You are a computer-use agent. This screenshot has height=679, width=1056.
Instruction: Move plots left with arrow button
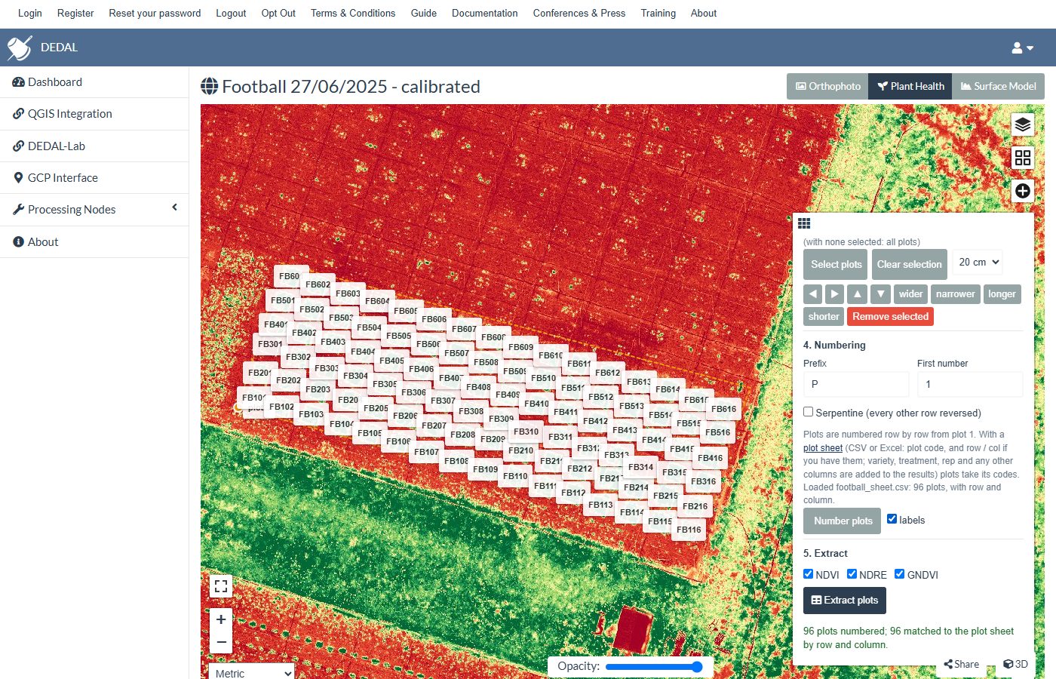point(812,294)
